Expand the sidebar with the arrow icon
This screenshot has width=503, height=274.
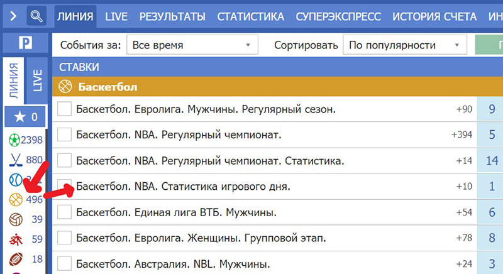(x=13, y=16)
